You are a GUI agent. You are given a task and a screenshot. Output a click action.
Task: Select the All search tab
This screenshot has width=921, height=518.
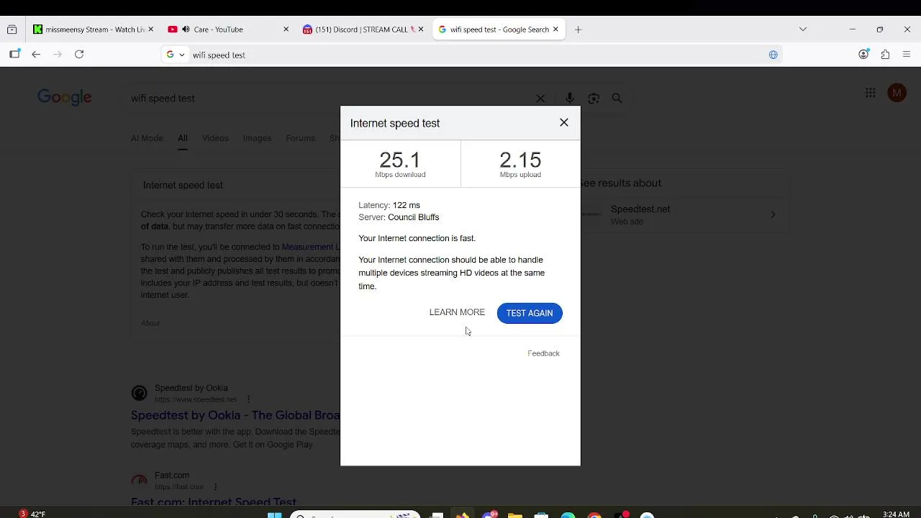pos(183,138)
